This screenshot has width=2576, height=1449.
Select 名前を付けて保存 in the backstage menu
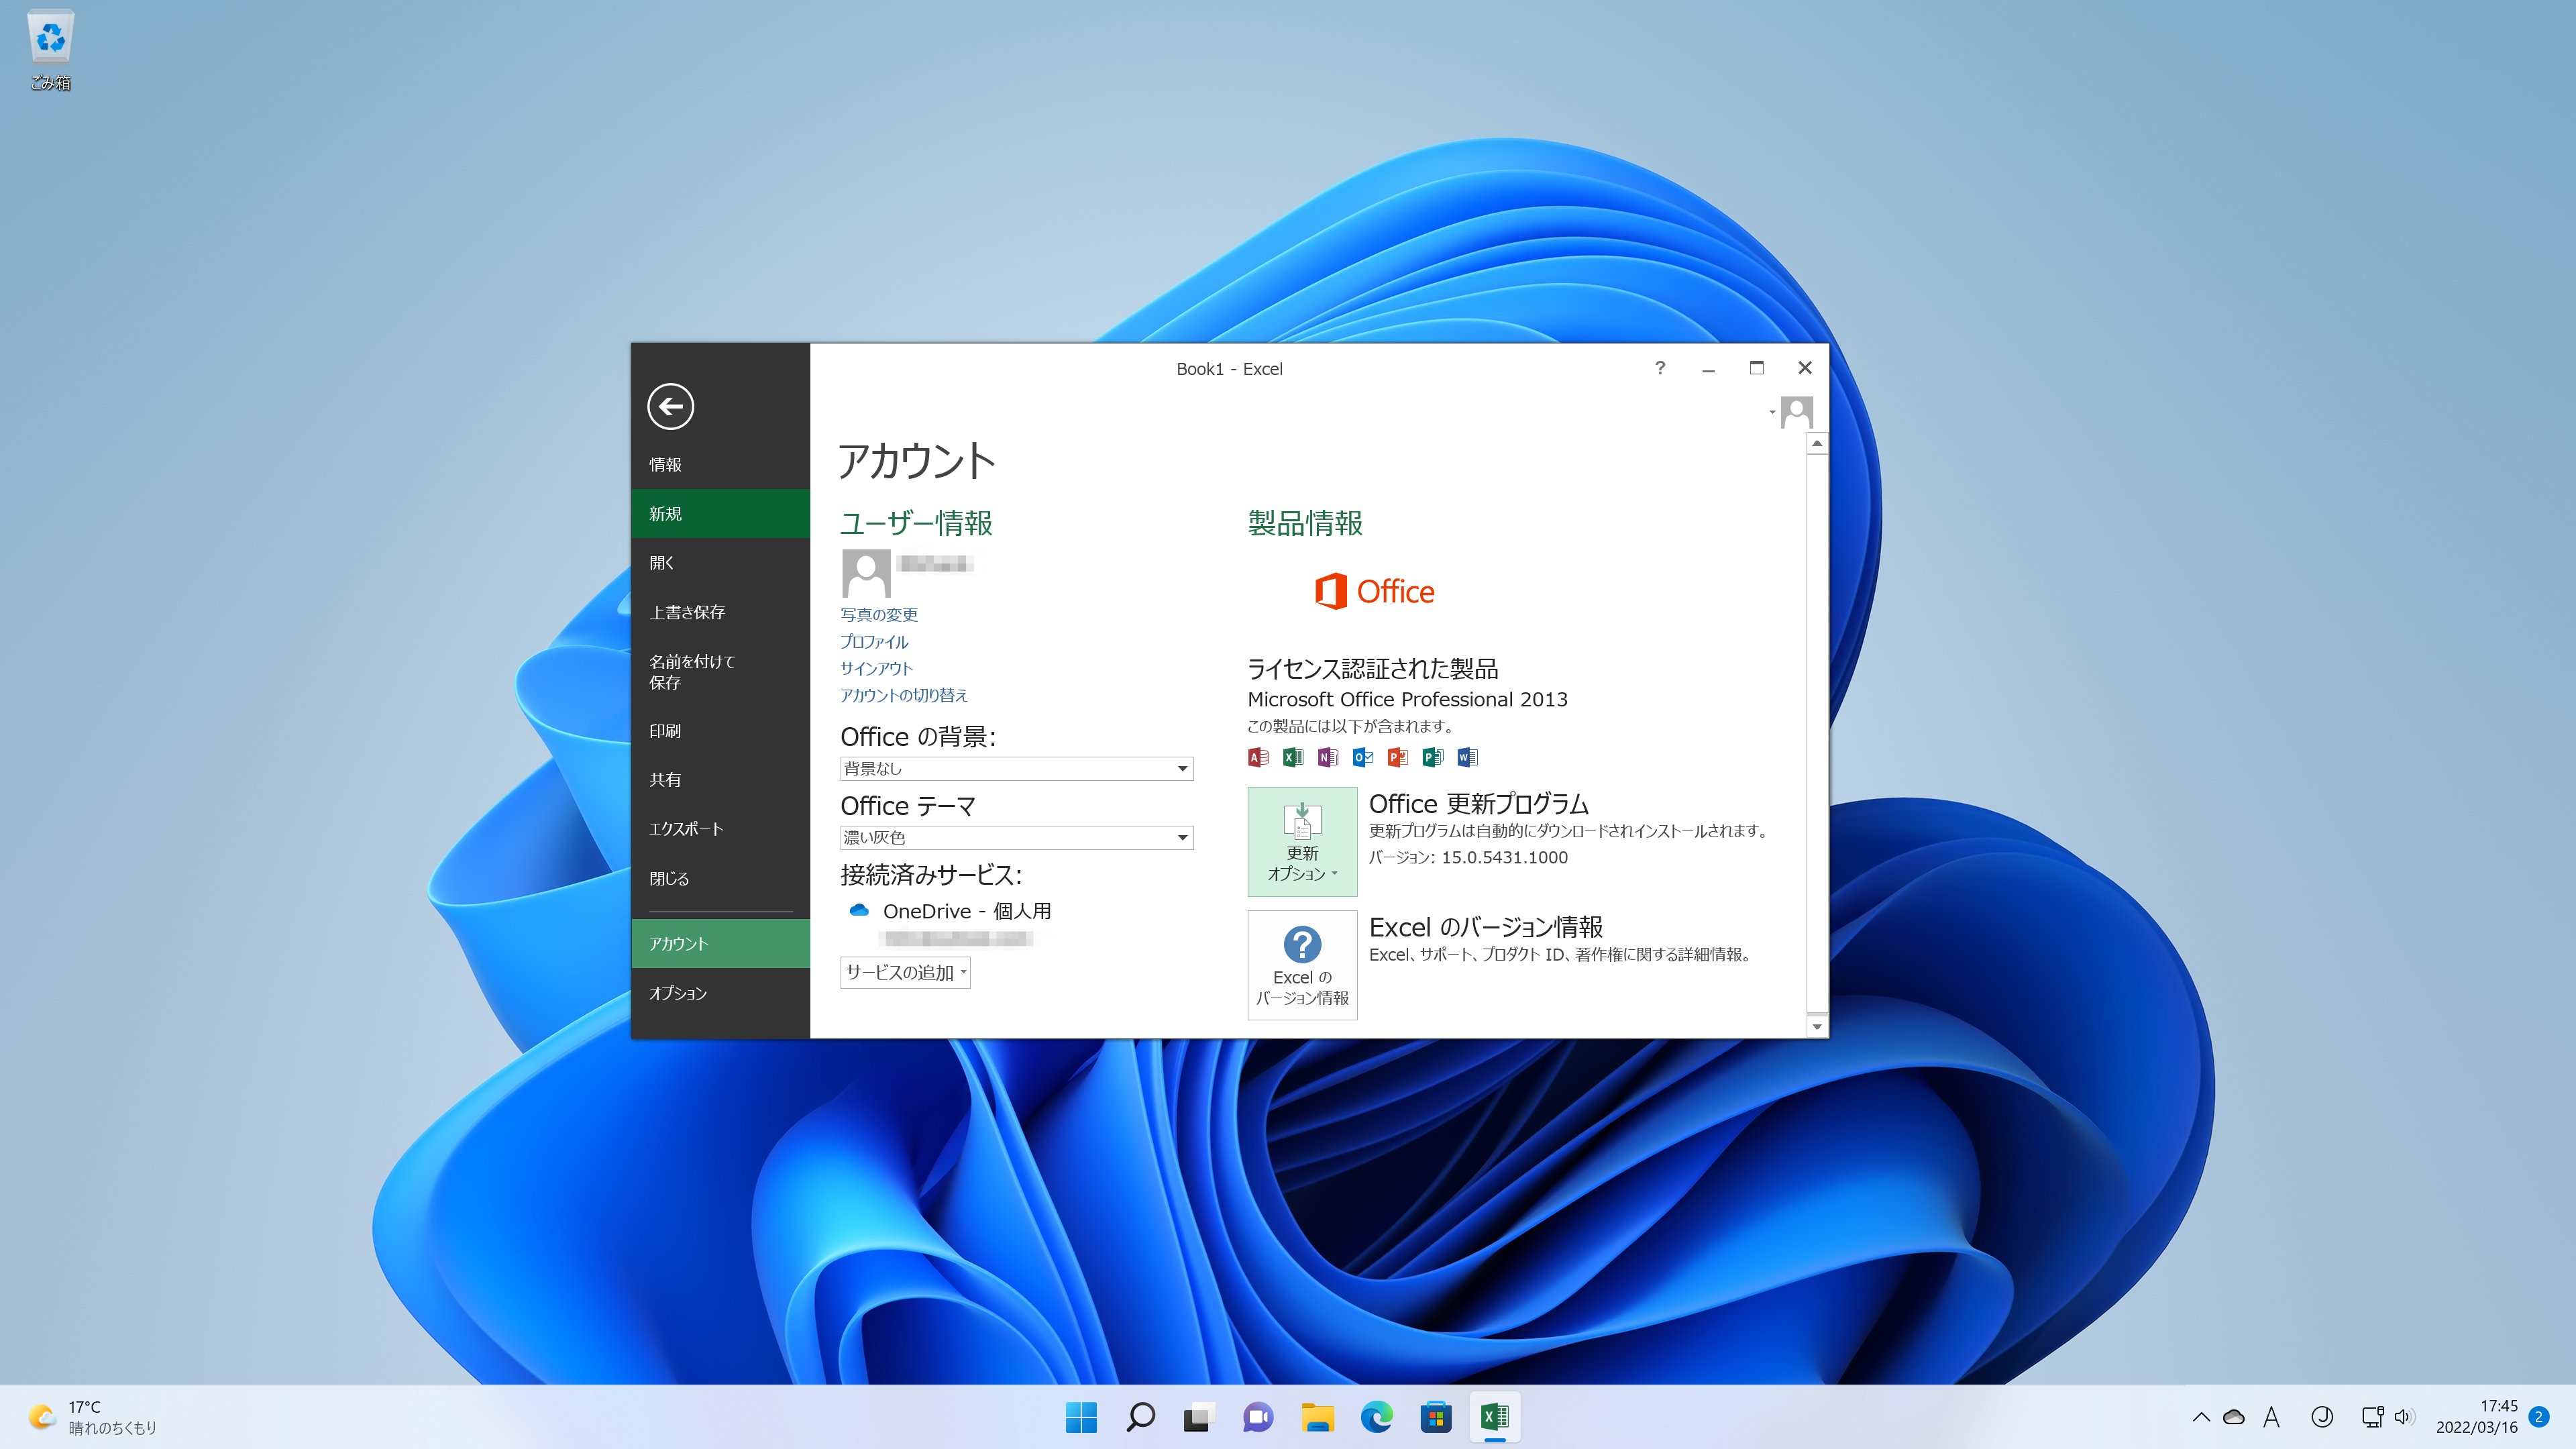[720, 672]
